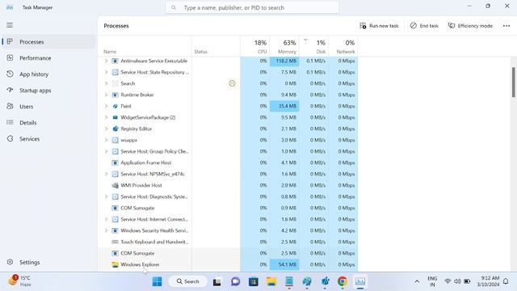This screenshot has height=291, width=517.
Task: Open the hamburger navigation menu
Action: click(10, 25)
